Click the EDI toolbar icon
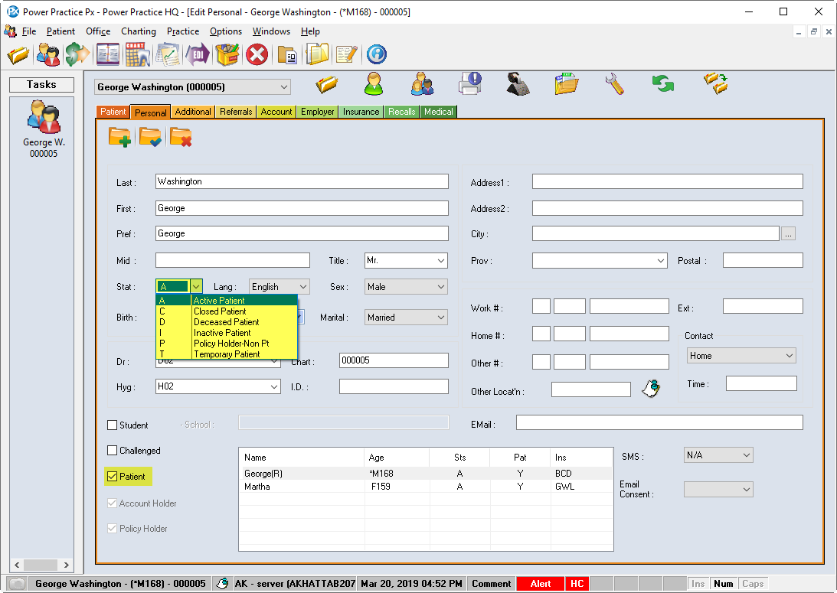The width and height of the screenshot is (837, 593). [x=198, y=54]
